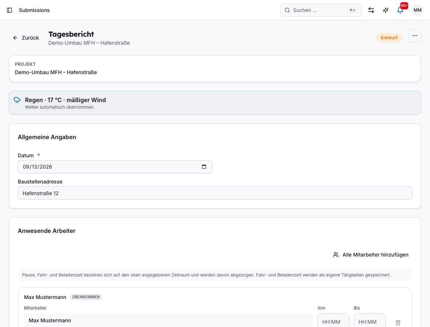Click the Entwurf status badge
Image resolution: width=430 pixels, height=327 pixels.
coord(389,37)
